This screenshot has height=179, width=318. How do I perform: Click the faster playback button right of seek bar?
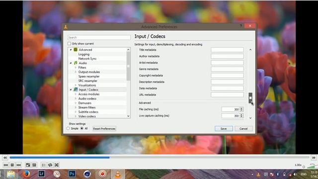[314, 158]
